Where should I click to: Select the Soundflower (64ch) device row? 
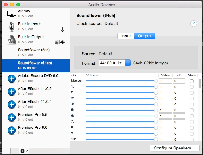pos(35,66)
